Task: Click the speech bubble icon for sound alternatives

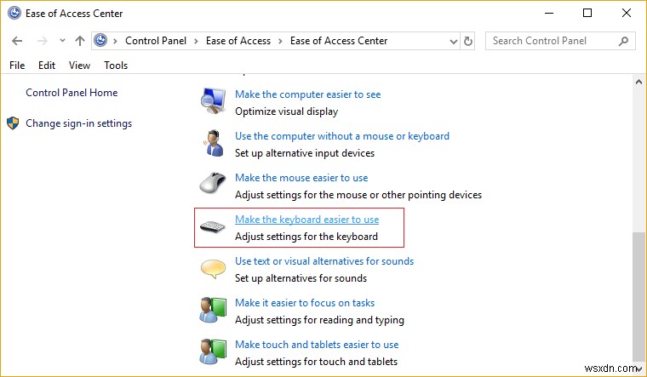Action: click(x=213, y=269)
